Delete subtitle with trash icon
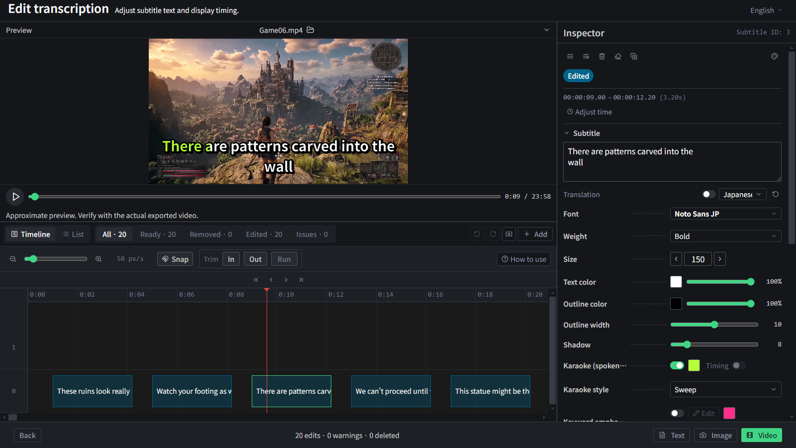The height and width of the screenshot is (448, 796). tap(602, 56)
